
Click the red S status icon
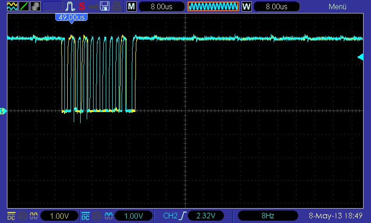tap(82, 7)
